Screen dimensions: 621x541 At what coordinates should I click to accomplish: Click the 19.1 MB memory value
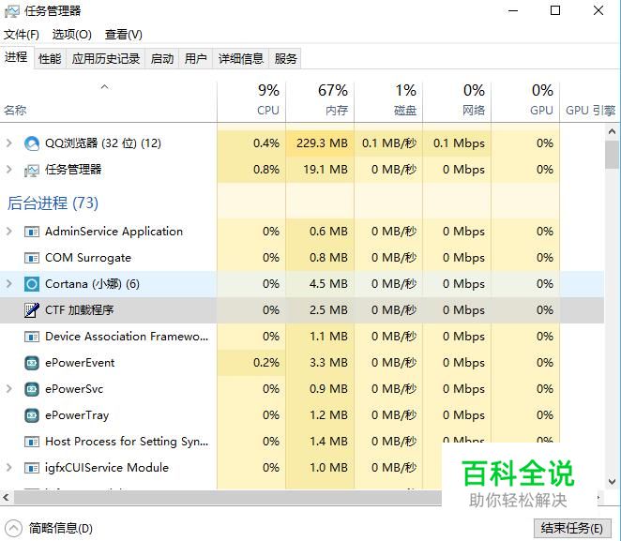point(326,170)
